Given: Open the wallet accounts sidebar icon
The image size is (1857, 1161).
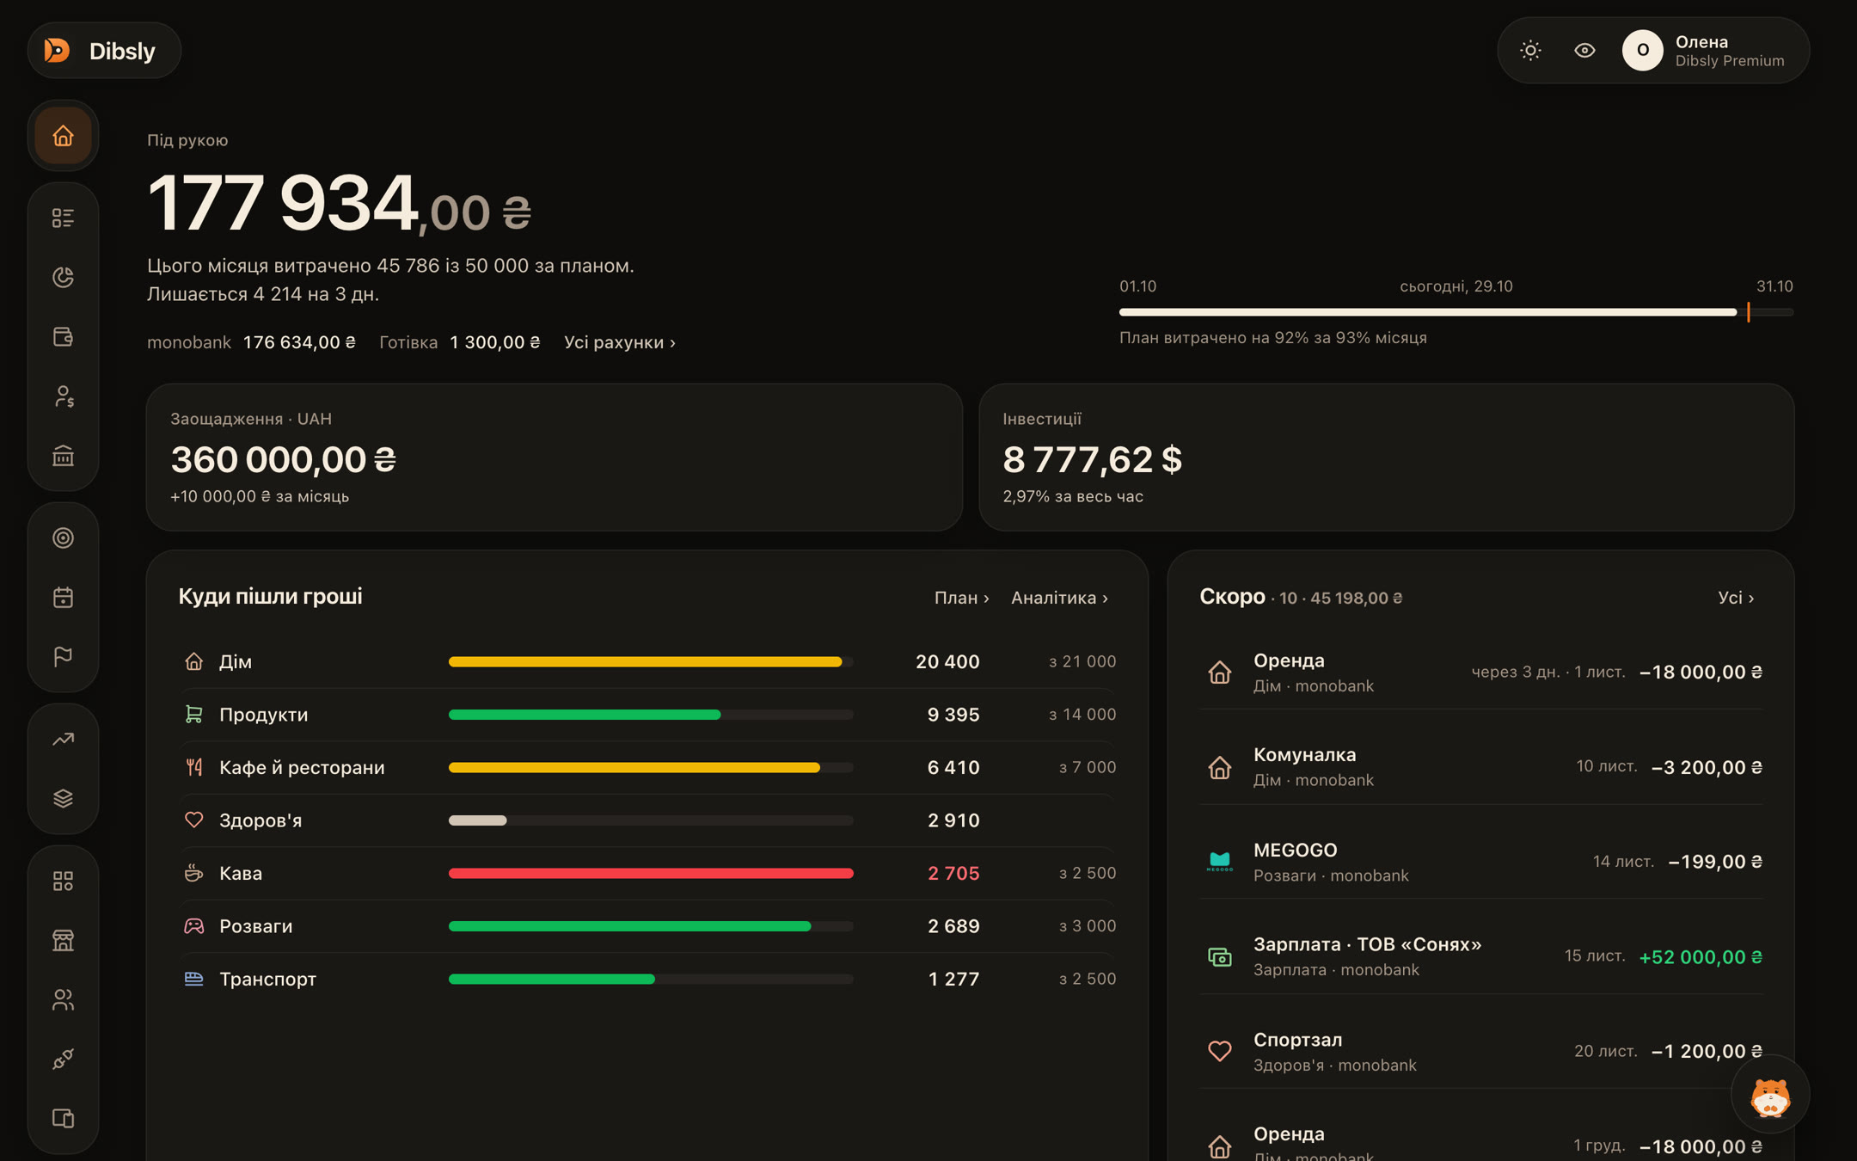Looking at the screenshot, I should [x=63, y=336].
